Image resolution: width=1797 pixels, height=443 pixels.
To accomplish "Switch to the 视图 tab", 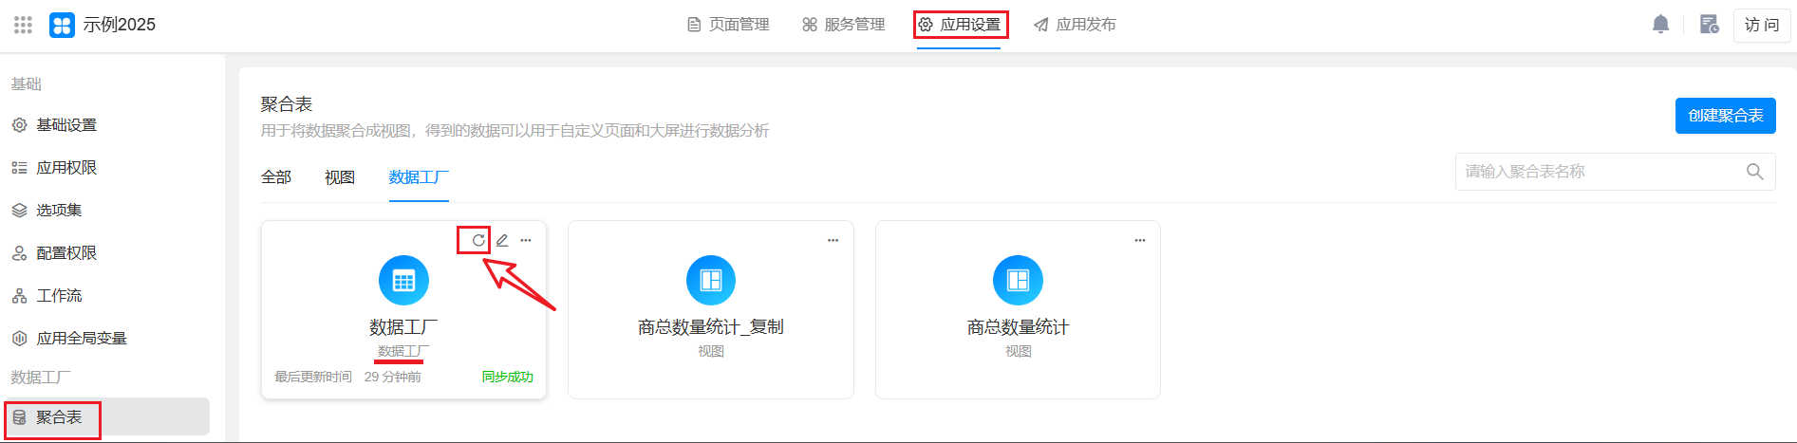I will [339, 177].
